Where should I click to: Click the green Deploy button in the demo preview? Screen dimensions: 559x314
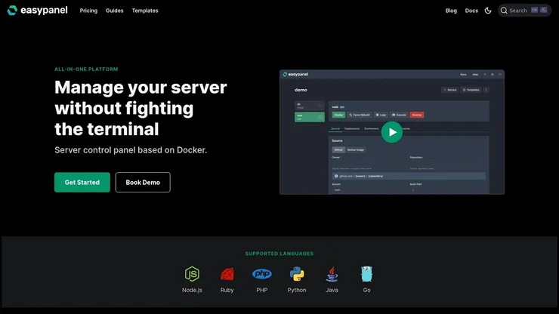click(x=338, y=115)
